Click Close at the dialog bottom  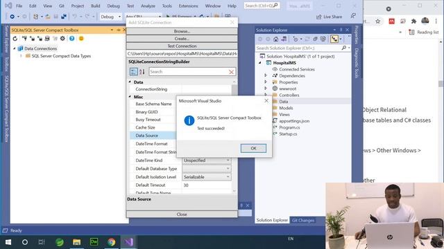pos(182,214)
